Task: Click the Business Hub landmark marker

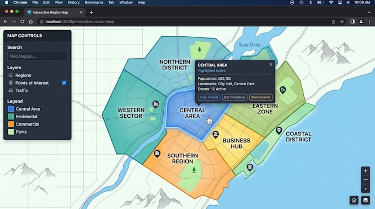Action: 216,135
